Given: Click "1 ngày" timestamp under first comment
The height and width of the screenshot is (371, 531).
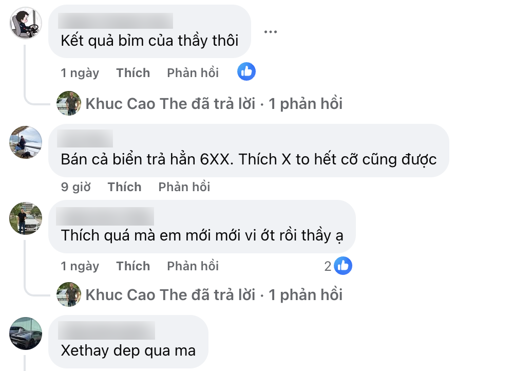Looking at the screenshot, I should tap(80, 73).
